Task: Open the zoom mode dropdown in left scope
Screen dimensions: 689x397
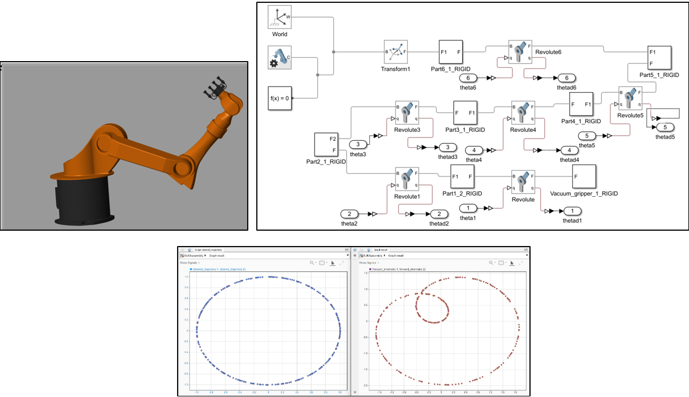Action: (316, 262)
